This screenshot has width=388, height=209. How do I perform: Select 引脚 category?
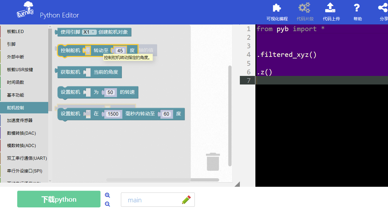point(24,44)
